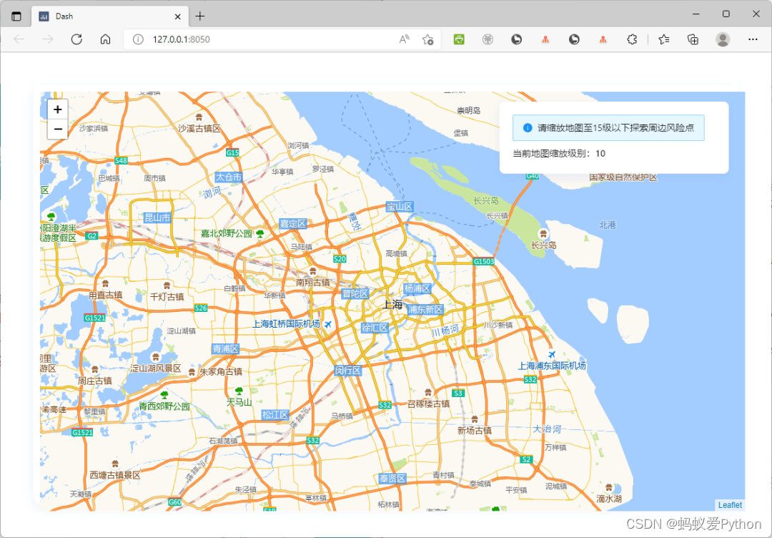
Task: Click the 朱家角古镇 landmark label
Action: coord(221,372)
